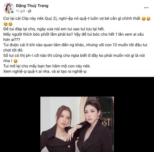Open the Đặng Thuỳ Trang profile name link
The image size is (154, 152).
(x=32, y=6)
